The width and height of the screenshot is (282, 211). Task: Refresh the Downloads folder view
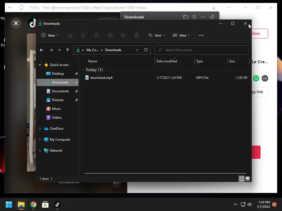(x=146, y=50)
